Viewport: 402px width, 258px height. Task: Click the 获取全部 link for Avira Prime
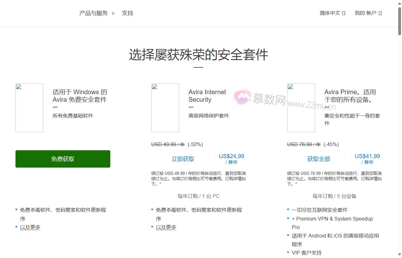click(319, 159)
